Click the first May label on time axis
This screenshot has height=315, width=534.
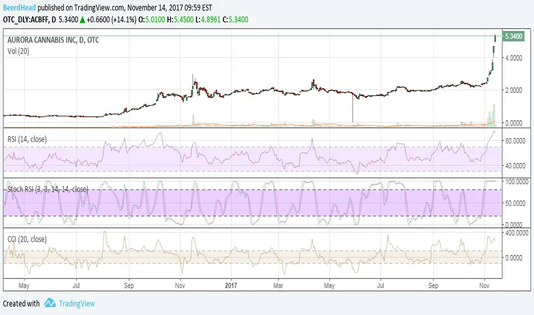pos(24,285)
